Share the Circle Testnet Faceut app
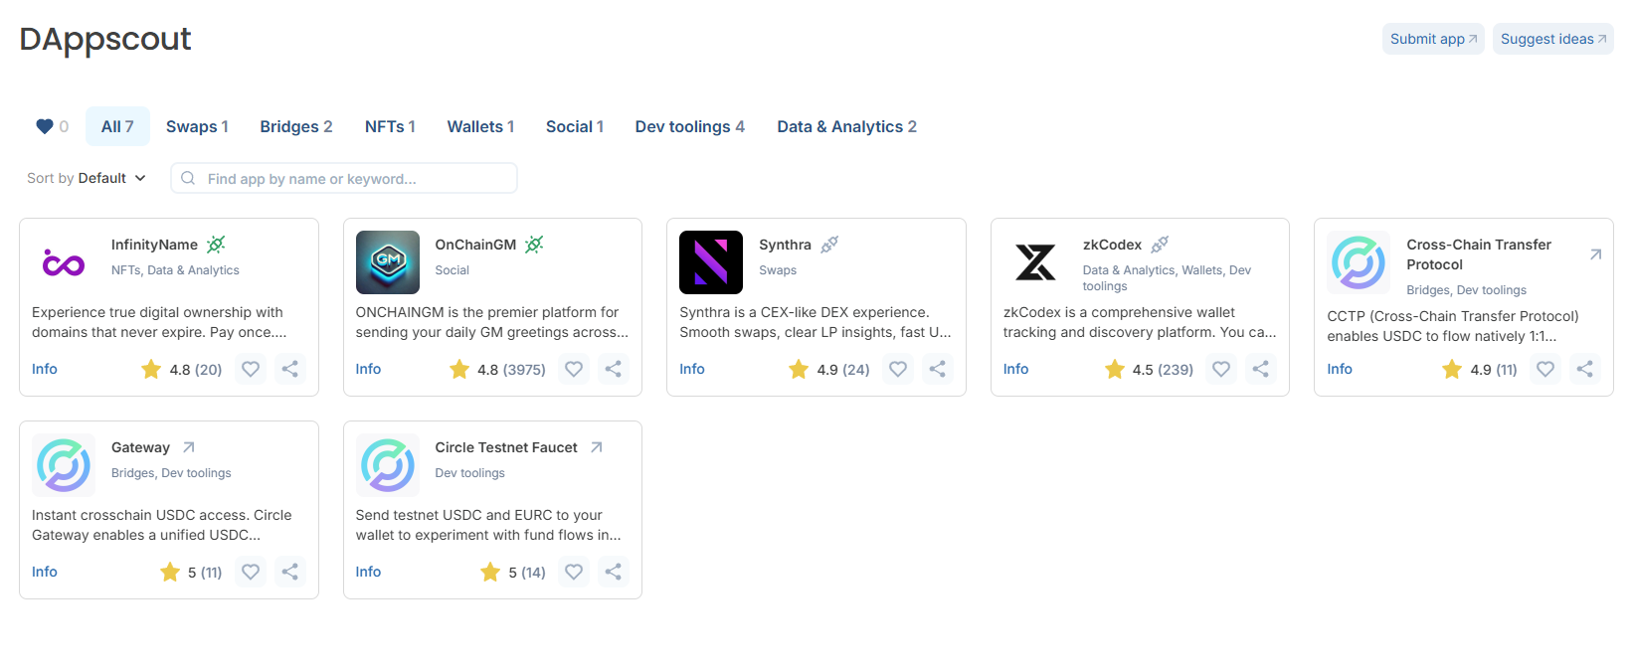 (x=614, y=572)
